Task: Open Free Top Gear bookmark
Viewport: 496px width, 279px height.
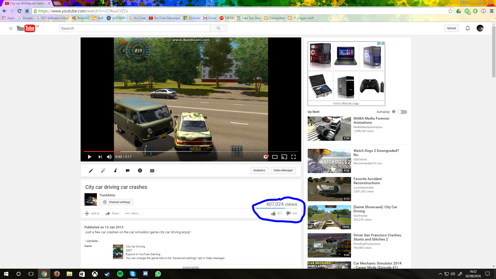Action: 249,18
